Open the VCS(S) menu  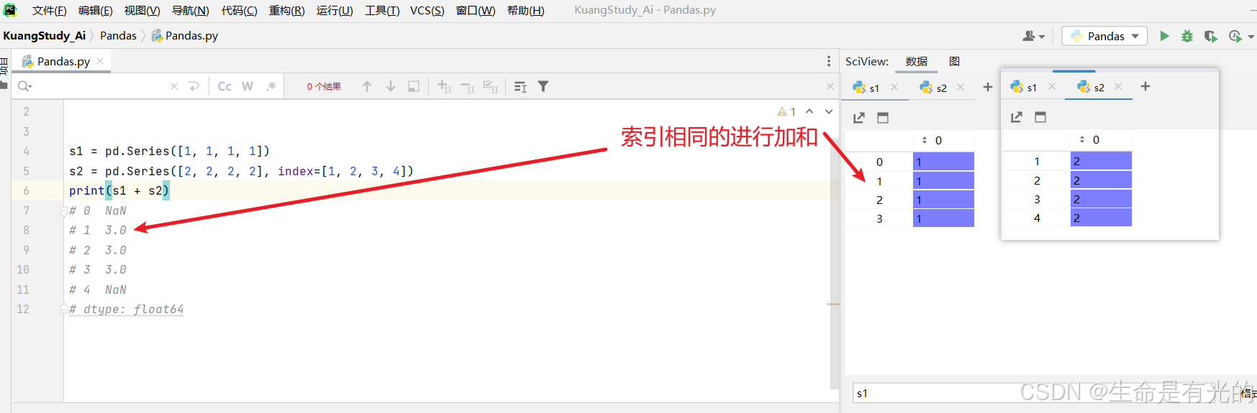[427, 10]
